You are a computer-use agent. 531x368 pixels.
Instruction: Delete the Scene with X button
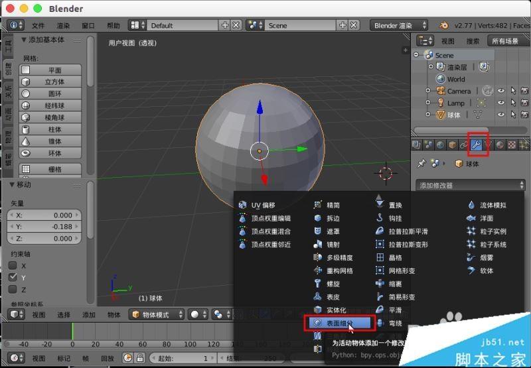click(354, 25)
